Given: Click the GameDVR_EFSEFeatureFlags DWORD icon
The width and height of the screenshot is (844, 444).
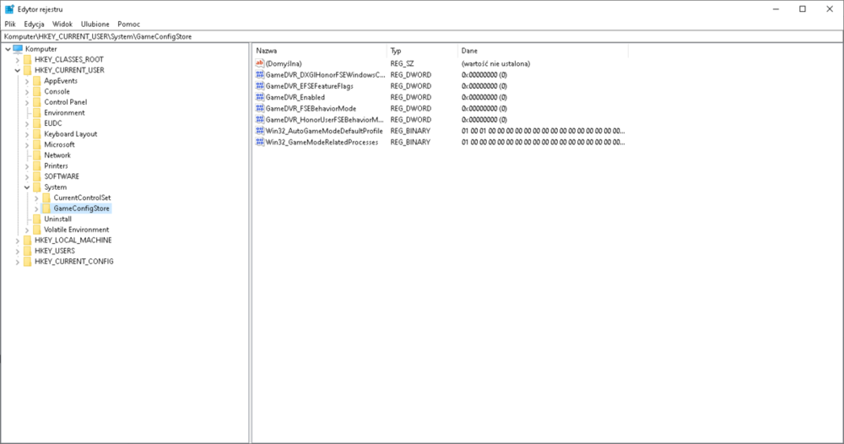Looking at the screenshot, I should click(x=259, y=86).
